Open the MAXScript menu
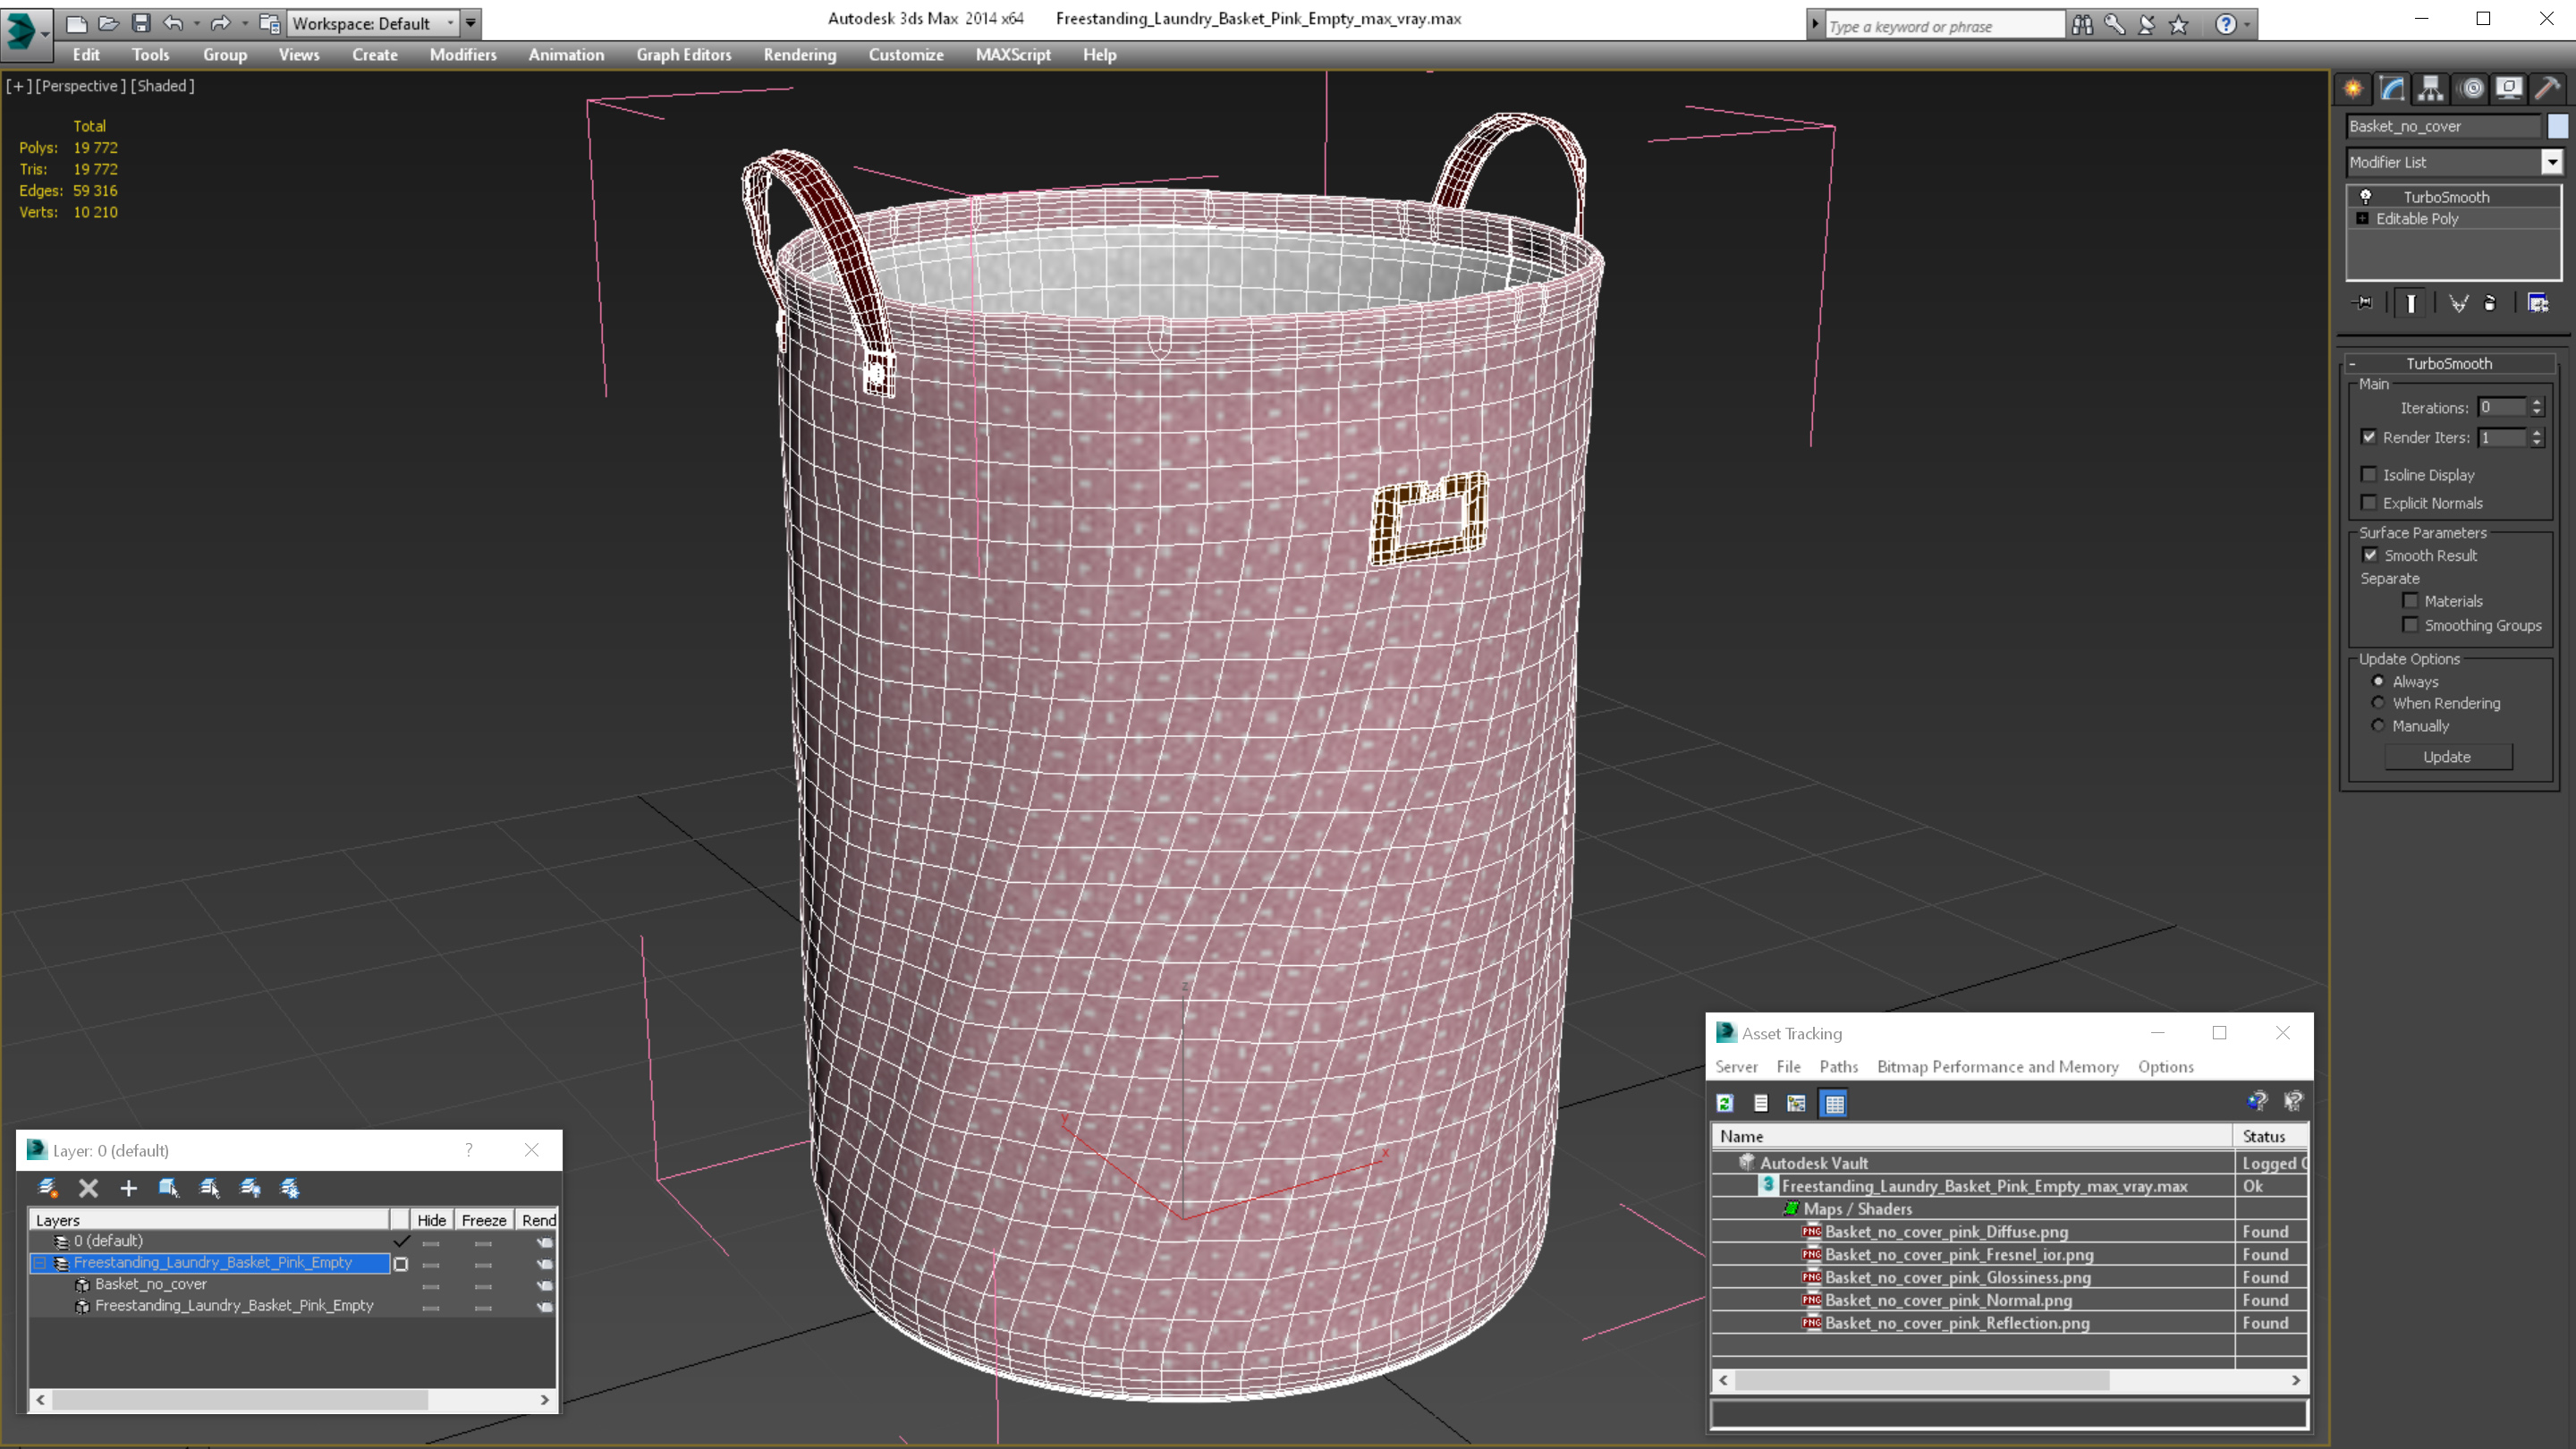2576x1449 pixels. pos(1013,55)
